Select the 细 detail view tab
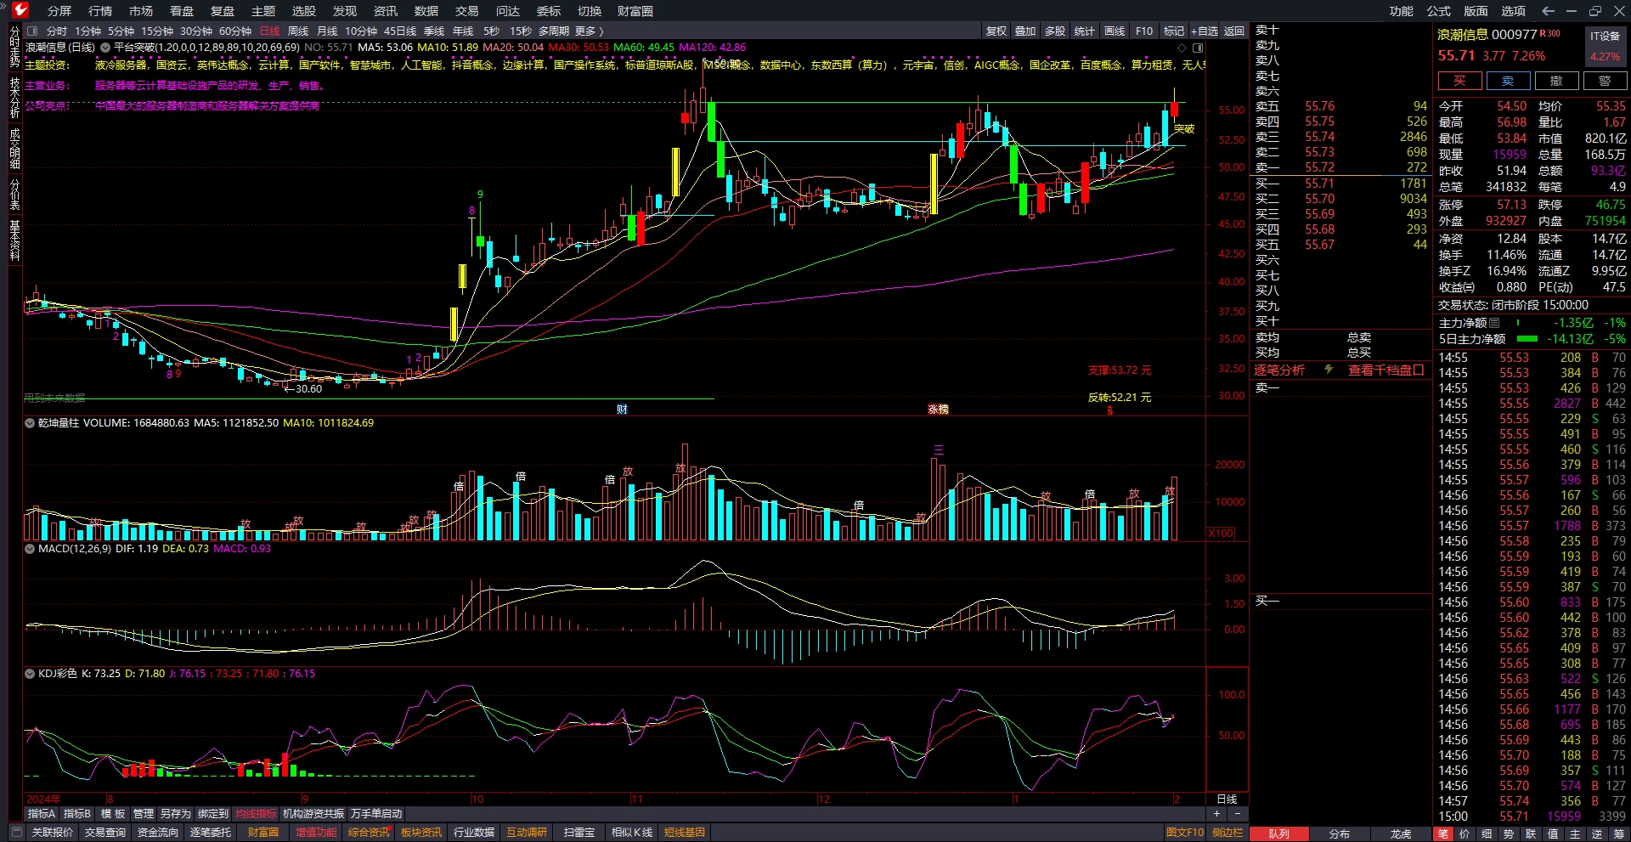Viewport: 1631px width, 842px height. click(1487, 834)
